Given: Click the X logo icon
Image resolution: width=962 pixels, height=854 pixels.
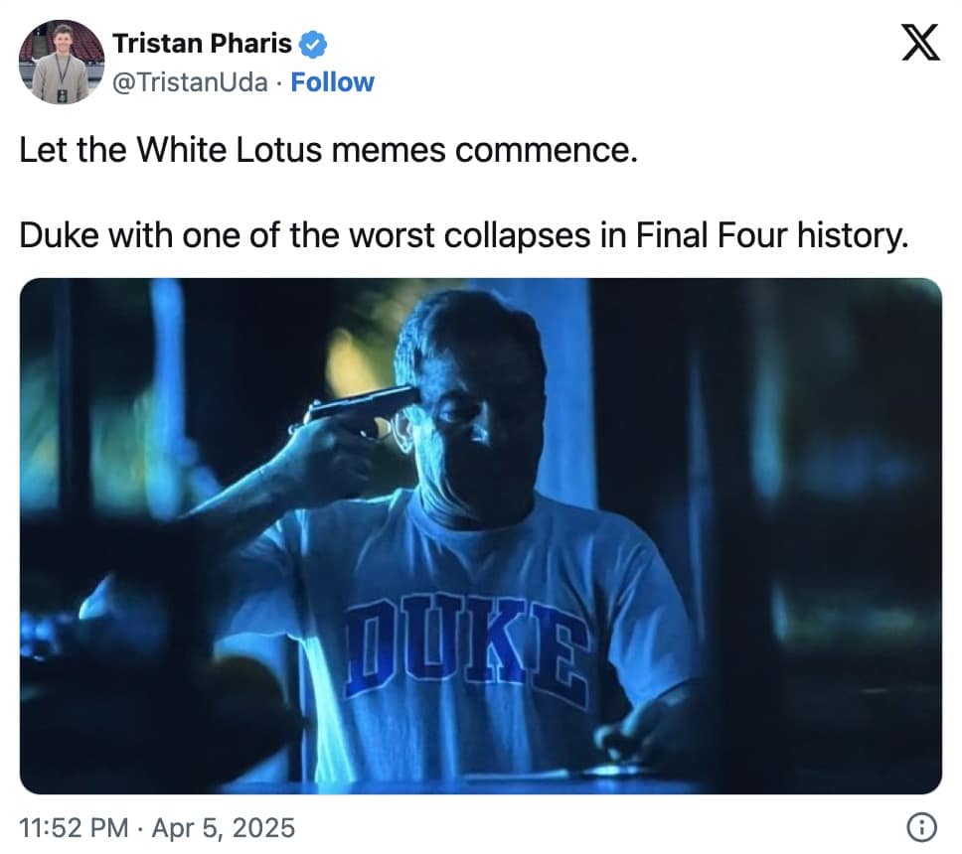Looking at the screenshot, I should 920,43.
